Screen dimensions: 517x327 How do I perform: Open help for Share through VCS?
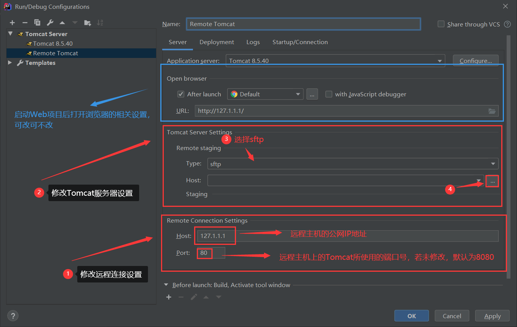click(507, 24)
